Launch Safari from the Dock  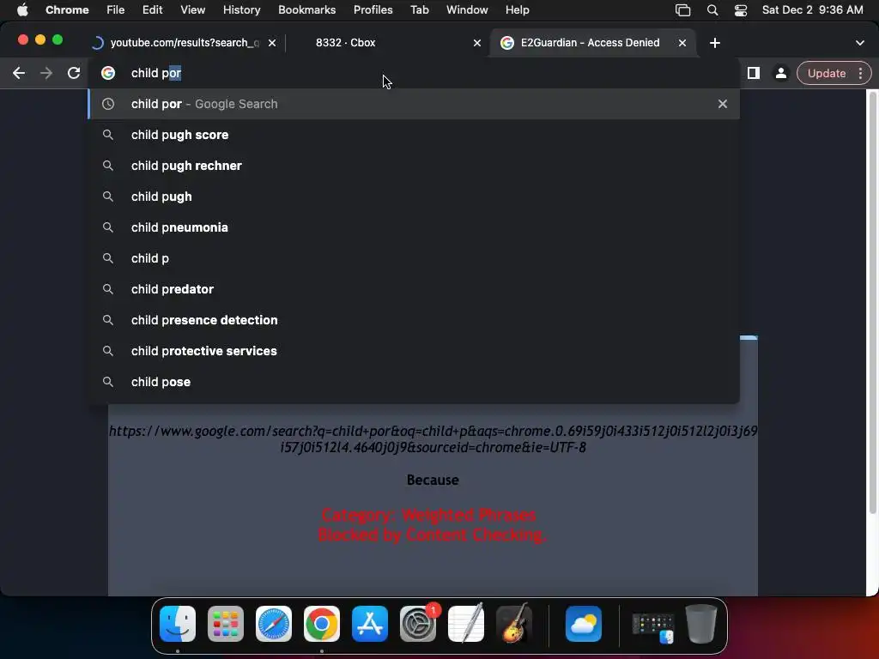[274, 624]
